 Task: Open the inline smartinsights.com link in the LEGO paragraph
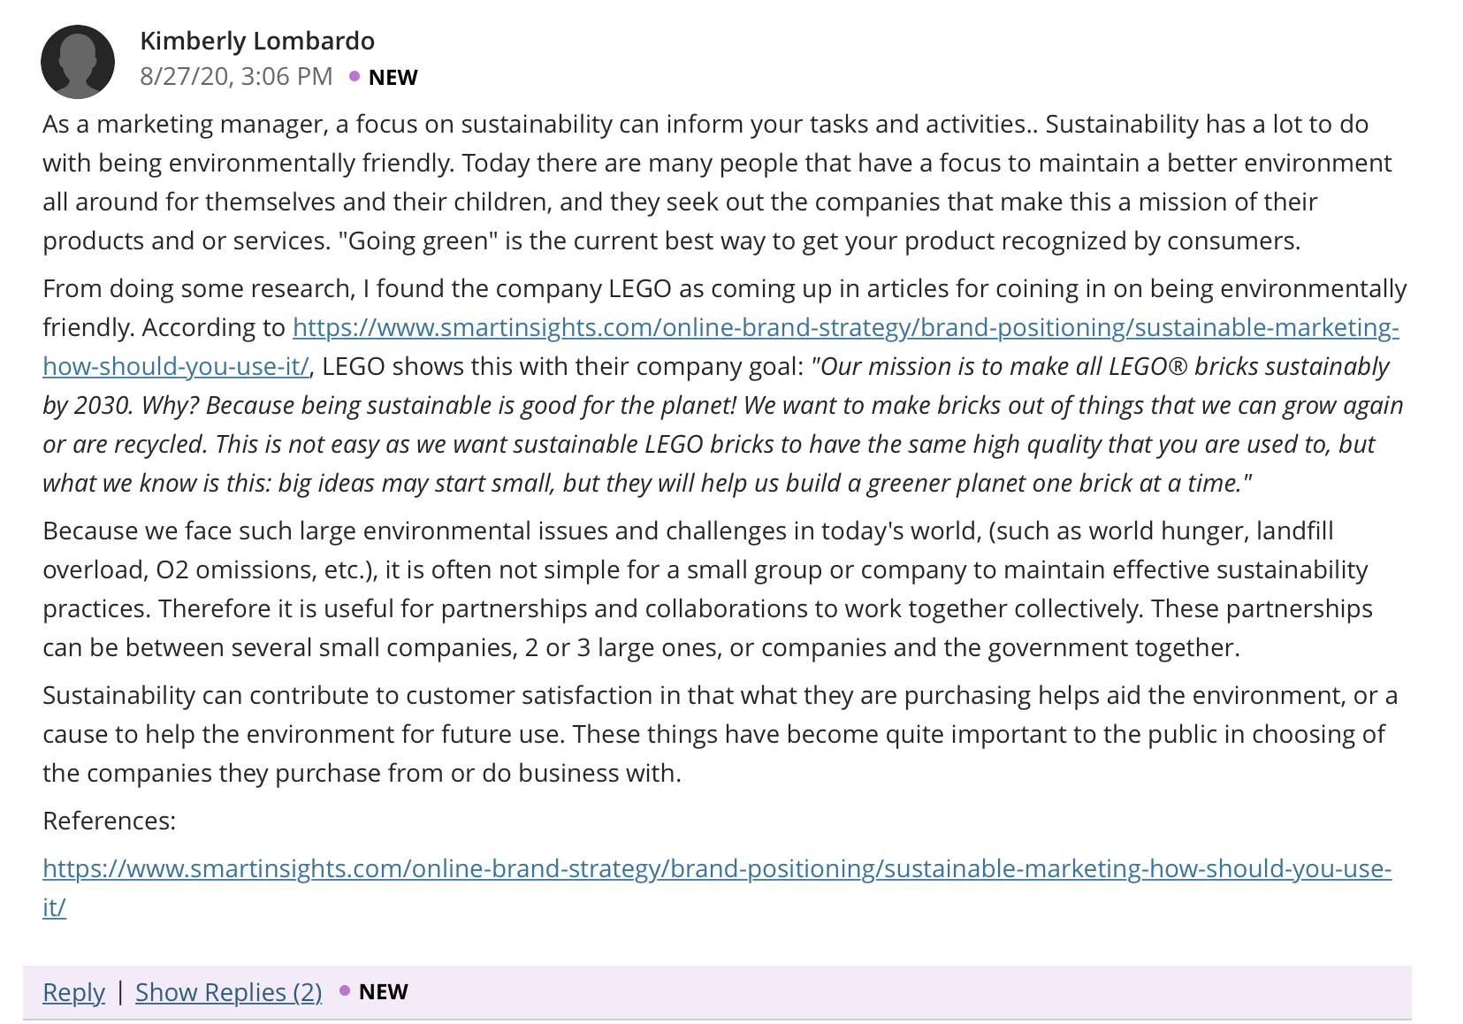[x=846, y=328]
